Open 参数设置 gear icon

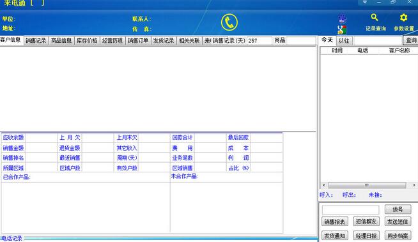(x=403, y=18)
